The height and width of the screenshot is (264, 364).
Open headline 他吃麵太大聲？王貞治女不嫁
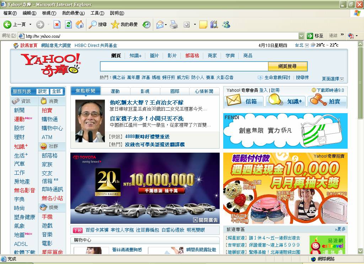(146, 102)
